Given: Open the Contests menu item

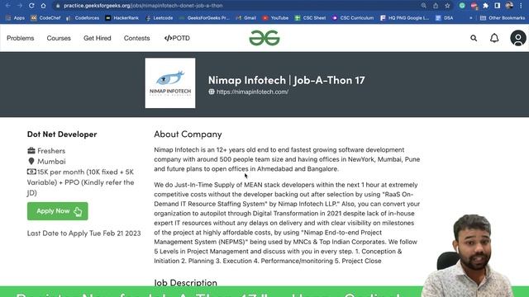Looking at the screenshot, I should click(x=136, y=38).
